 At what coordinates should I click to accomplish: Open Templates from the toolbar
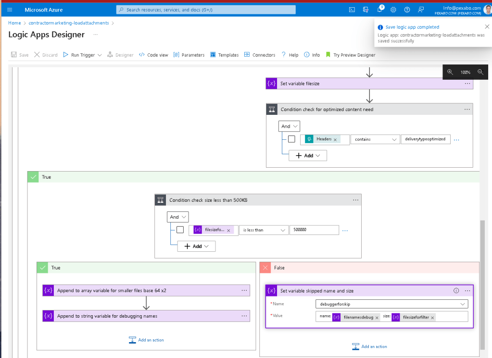pos(224,55)
